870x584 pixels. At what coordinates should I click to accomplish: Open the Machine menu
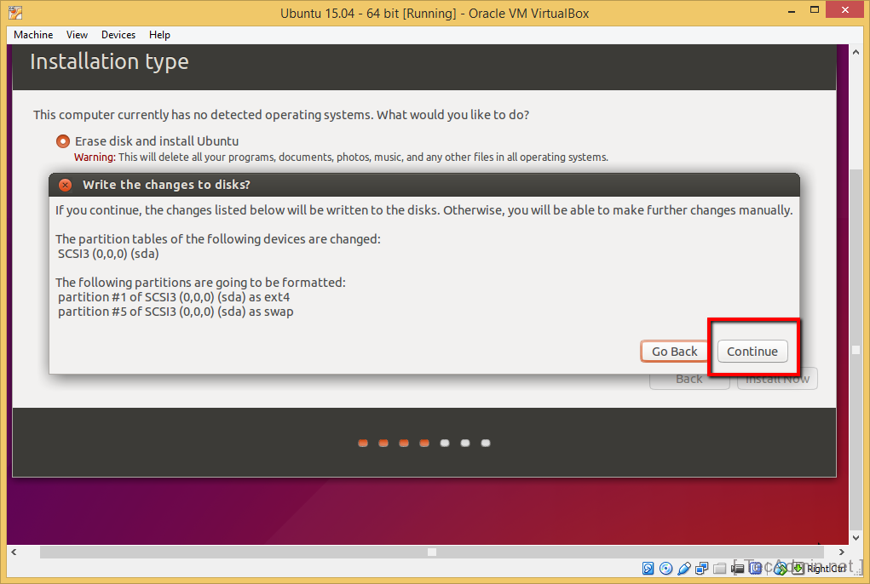(x=32, y=35)
